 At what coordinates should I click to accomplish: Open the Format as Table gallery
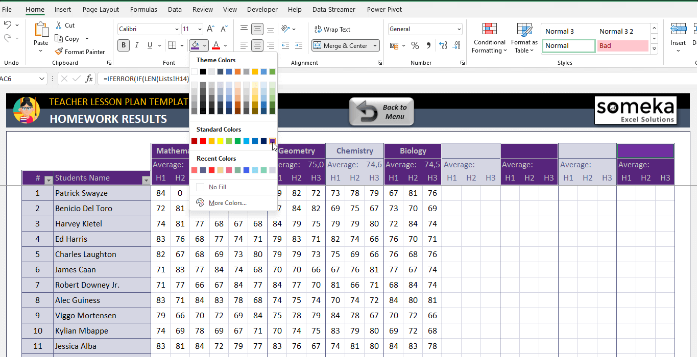point(524,38)
